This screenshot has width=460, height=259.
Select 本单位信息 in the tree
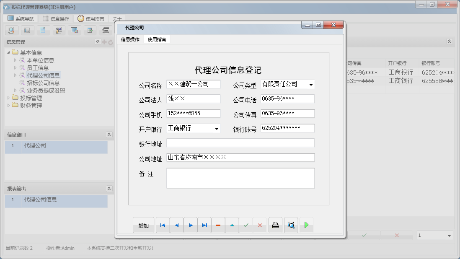tap(41, 60)
